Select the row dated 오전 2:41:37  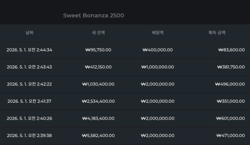click(29, 101)
